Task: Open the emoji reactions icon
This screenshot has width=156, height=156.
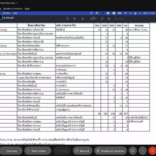Action: (133, 151)
